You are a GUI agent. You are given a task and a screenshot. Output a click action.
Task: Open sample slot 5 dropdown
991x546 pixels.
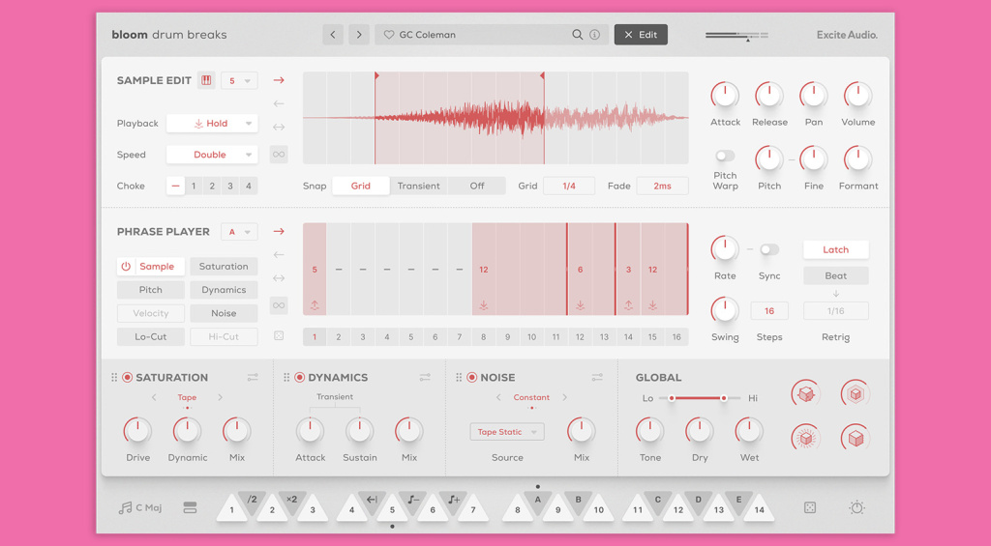(x=239, y=81)
